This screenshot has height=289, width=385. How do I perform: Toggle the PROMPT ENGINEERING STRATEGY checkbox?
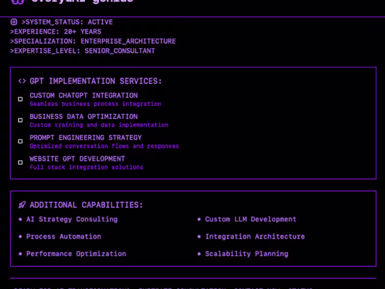[20, 141]
